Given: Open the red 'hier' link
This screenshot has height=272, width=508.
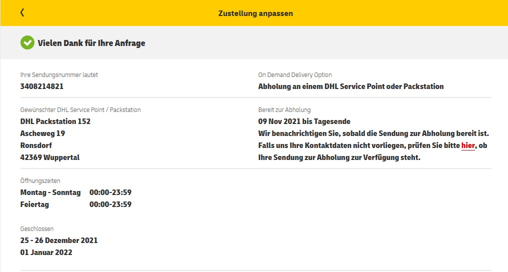Looking at the screenshot, I should click(x=468, y=145).
